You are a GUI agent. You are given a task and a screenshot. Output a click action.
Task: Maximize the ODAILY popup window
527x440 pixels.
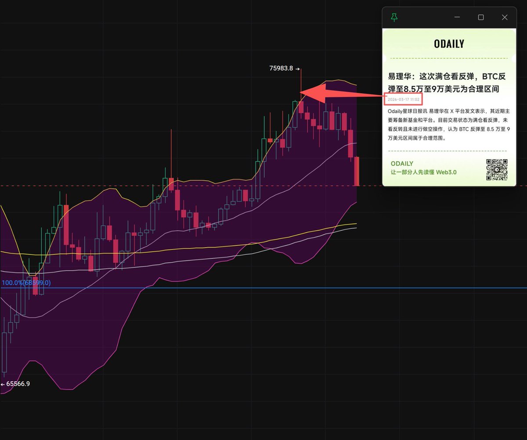pyautogui.click(x=481, y=17)
